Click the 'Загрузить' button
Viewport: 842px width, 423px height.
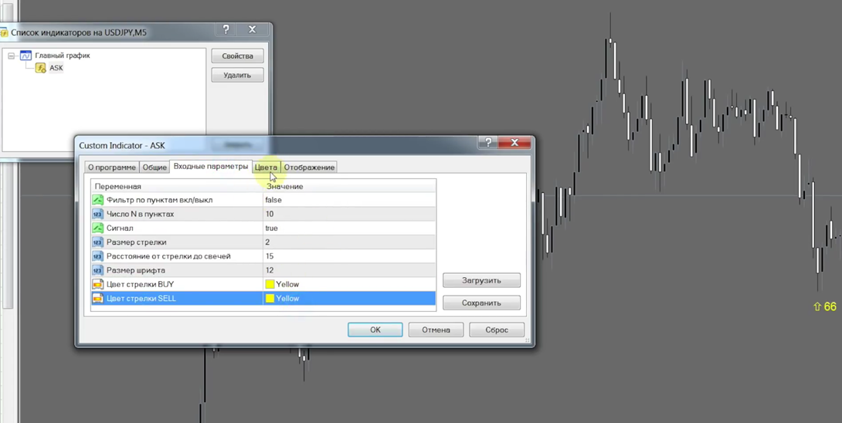pos(481,280)
